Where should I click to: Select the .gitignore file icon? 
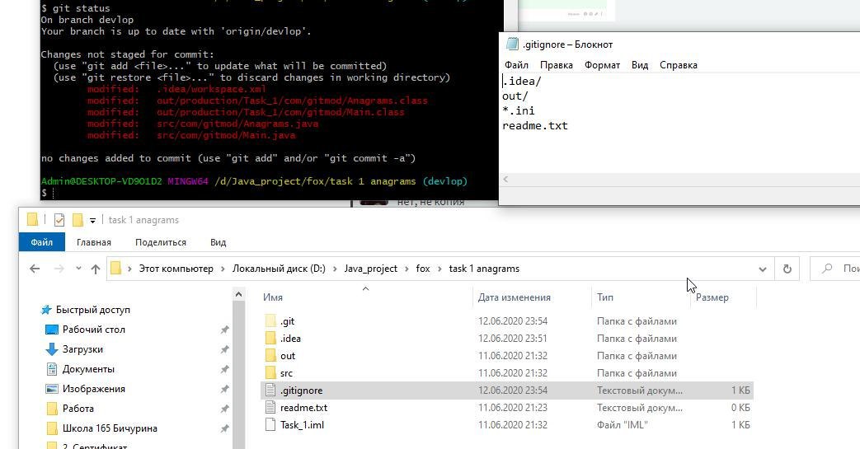pos(270,391)
